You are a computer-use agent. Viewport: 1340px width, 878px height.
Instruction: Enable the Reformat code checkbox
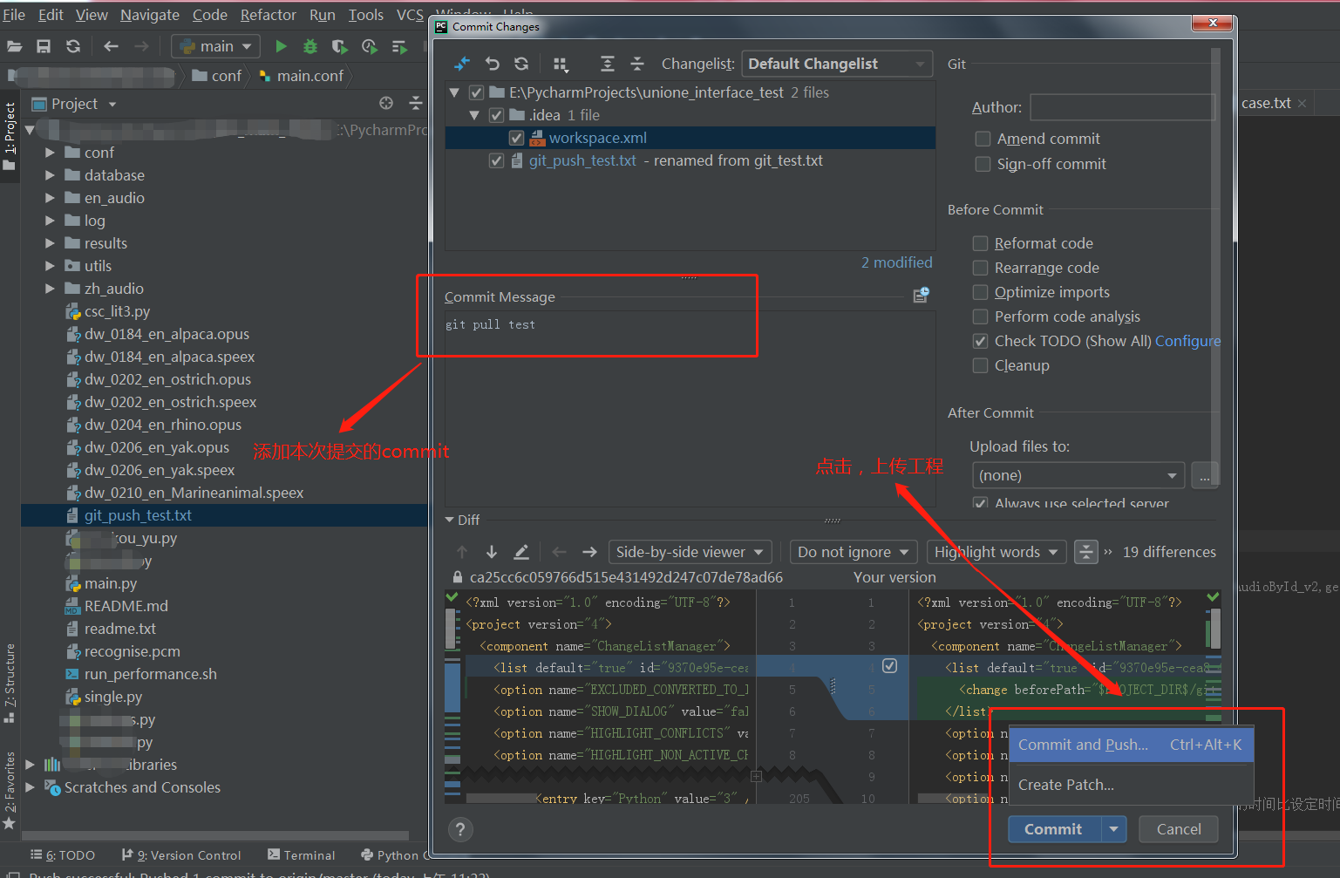983,243
